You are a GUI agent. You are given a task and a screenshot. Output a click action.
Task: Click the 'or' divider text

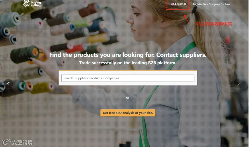click(128, 97)
